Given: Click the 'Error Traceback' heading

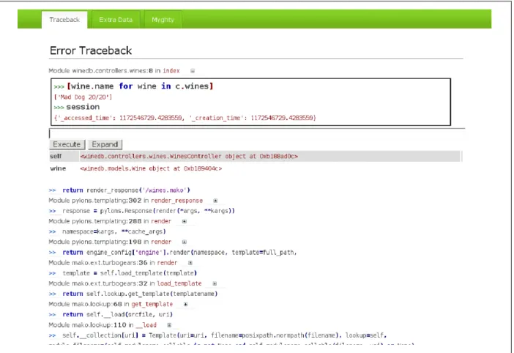Looking at the screenshot, I should click(x=91, y=51).
